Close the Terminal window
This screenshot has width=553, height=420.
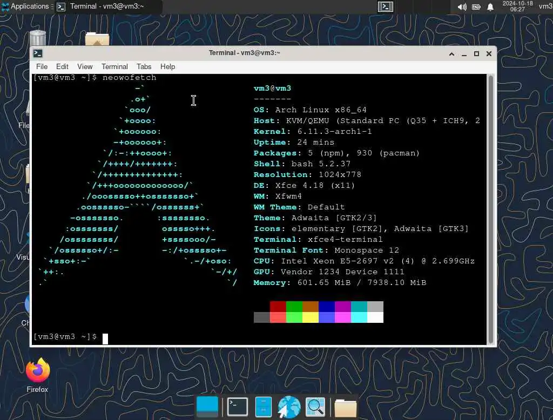[x=489, y=54]
